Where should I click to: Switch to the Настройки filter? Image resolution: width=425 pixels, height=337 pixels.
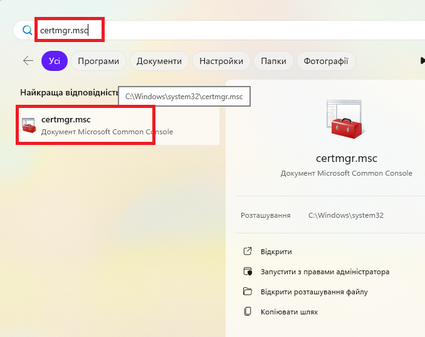[x=221, y=61]
